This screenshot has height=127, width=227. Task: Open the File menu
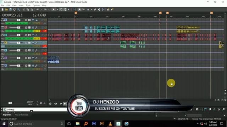(3, 6)
